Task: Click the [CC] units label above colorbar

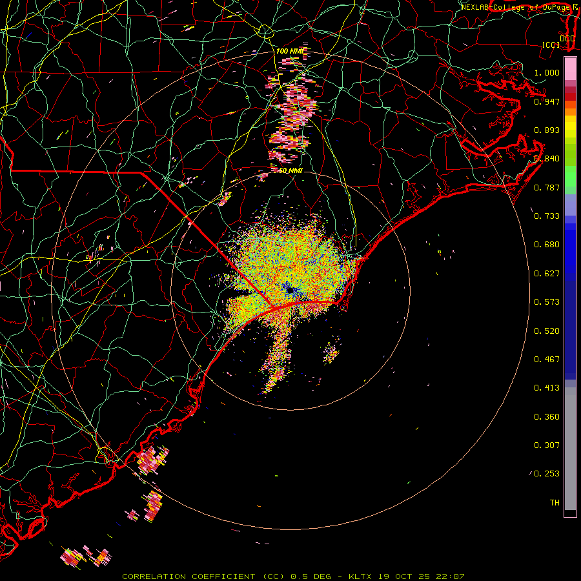Action: pos(551,45)
